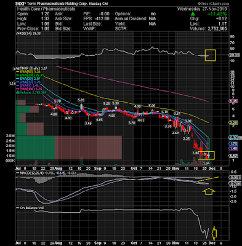Click the 3.28 EMA price axis tag
The image size is (242, 246).
[x=233, y=122]
